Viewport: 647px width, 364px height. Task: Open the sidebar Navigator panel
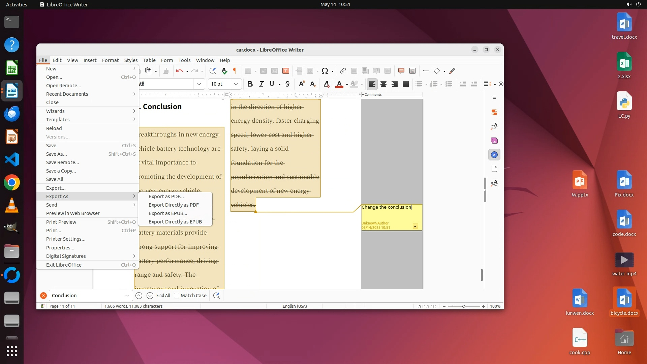click(x=494, y=155)
